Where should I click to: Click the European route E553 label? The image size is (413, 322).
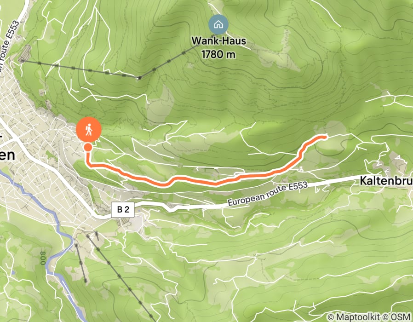pos(267,193)
